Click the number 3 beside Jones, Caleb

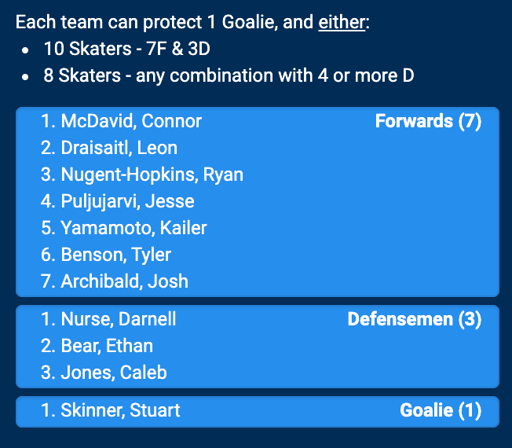[46, 373]
